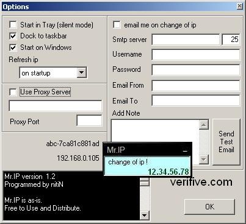Enable Use Proxy Server checkbox
The height and width of the screenshot is (224, 246).
(x=13, y=92)
